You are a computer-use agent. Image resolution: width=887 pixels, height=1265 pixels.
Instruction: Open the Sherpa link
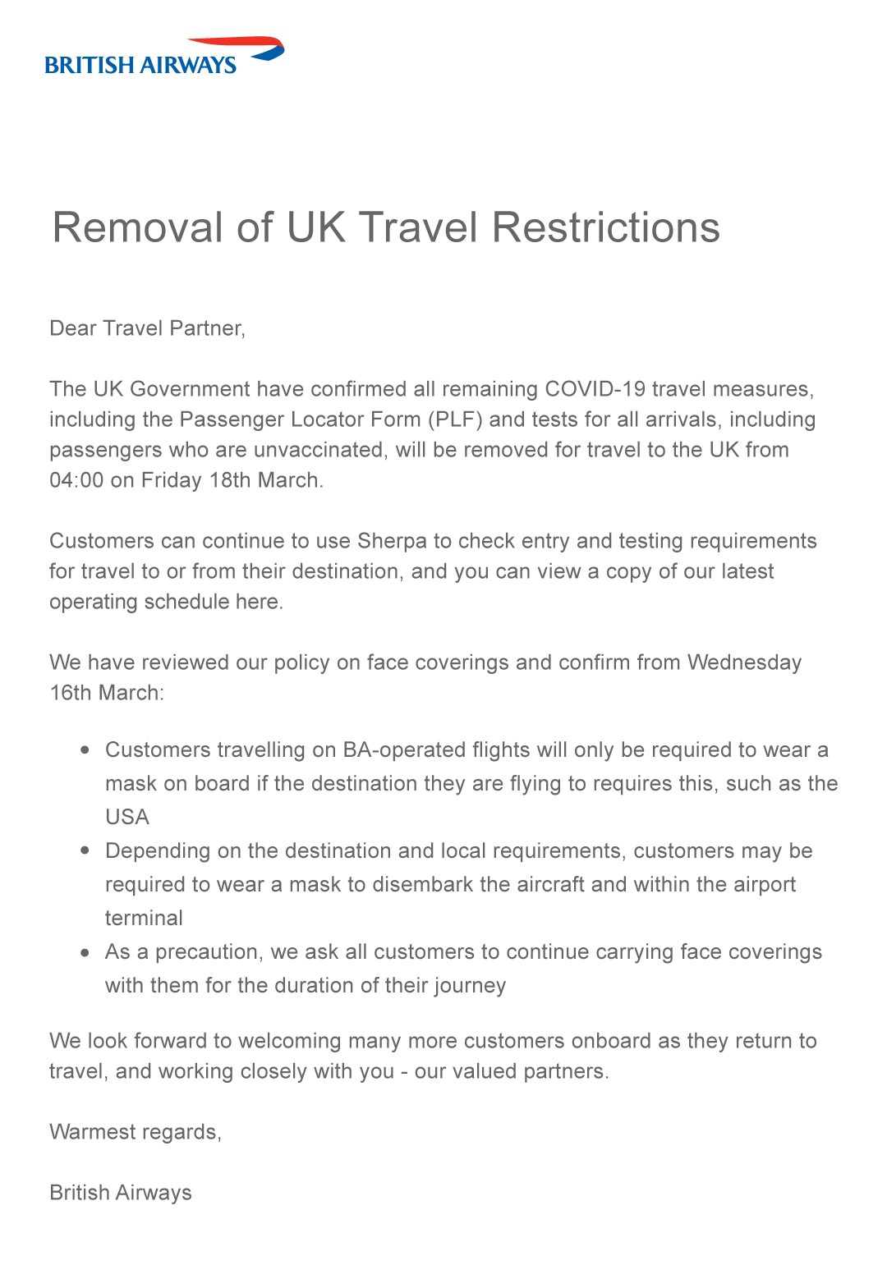click(x=392, y=541)
